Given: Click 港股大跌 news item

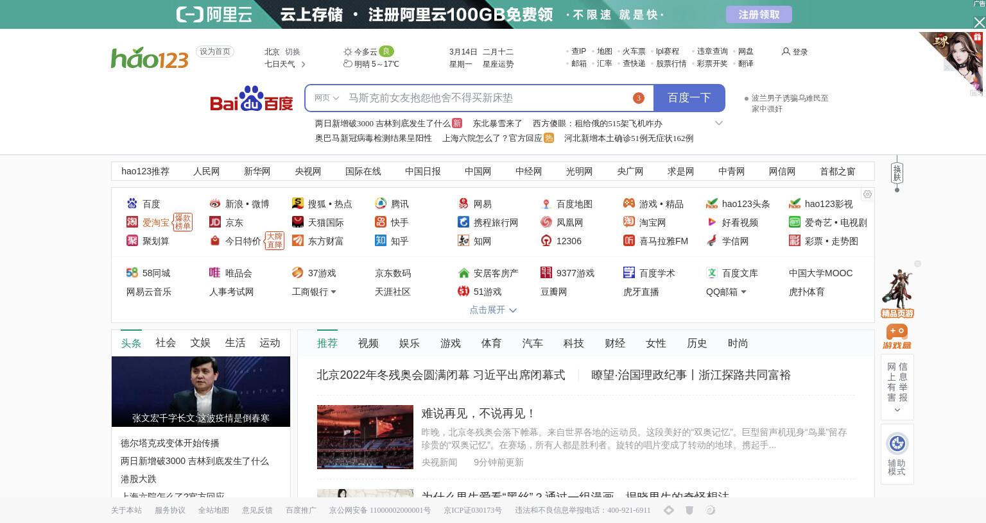Looking at the screenshot, I should 139,479.
